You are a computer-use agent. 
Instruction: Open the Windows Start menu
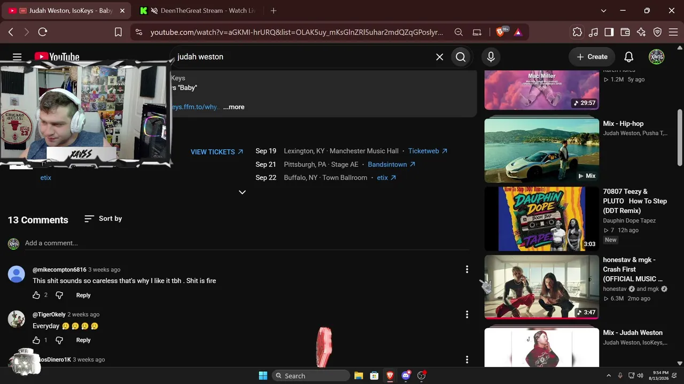point(263,375)
